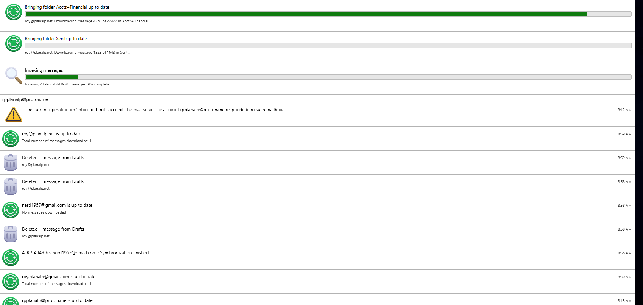Click sync icon next to nerd1957@gmail.com up to date
Viewport: 643px width, 305px height.
(11, 210)
